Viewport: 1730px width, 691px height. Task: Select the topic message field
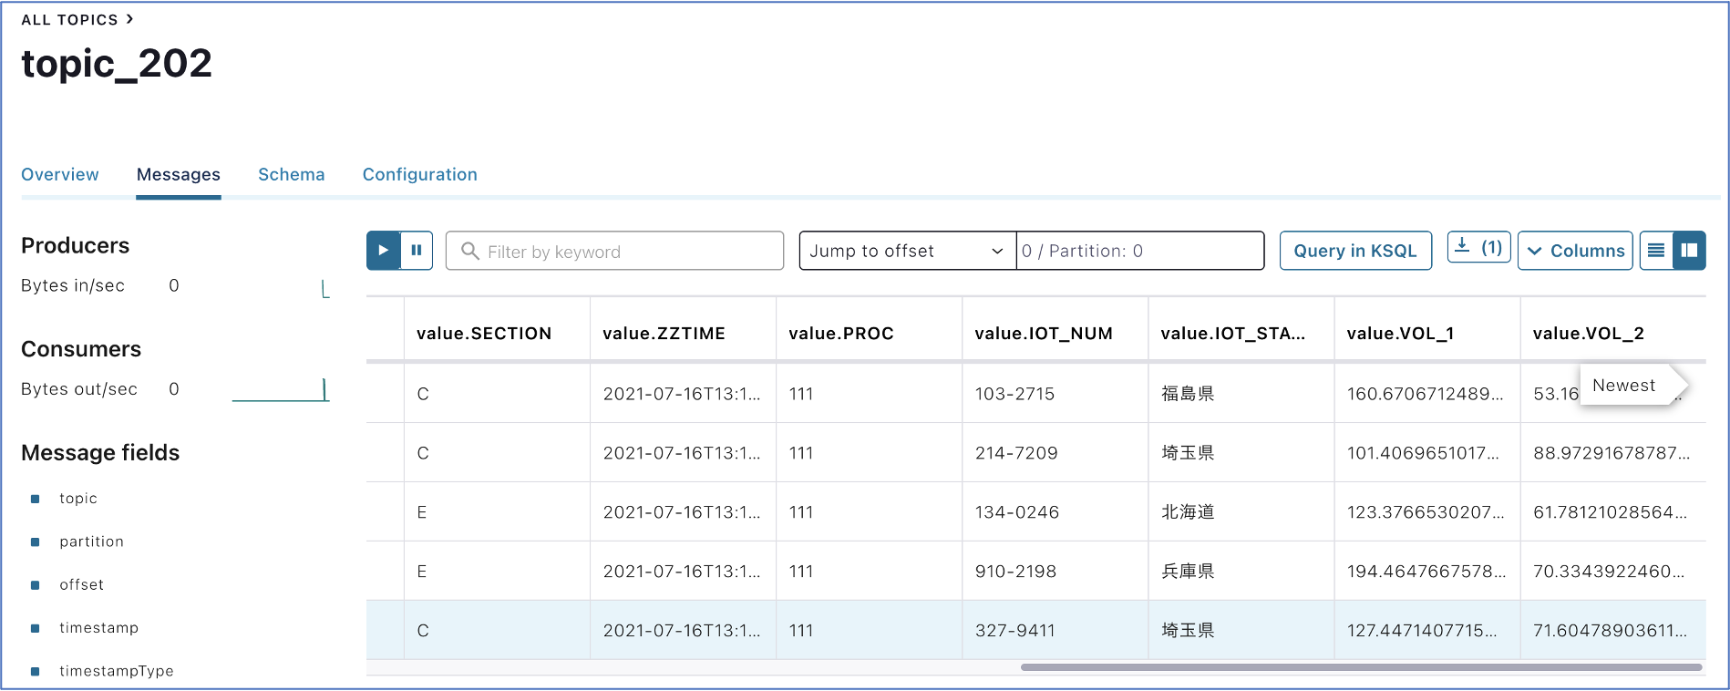[x=78, y=499]
